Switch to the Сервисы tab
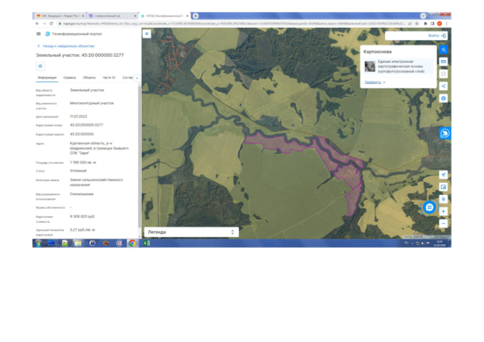The width and height of the screenshot is (484, 342). [x=69, y=78]
